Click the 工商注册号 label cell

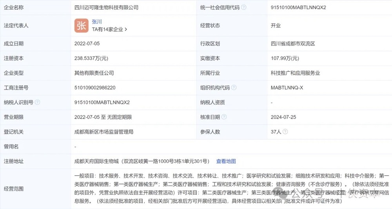pyautogui.click(x=35, y=88)
